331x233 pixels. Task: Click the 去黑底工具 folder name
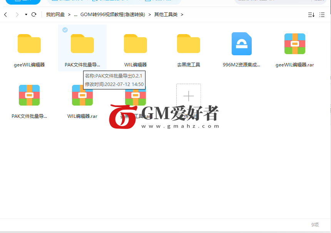[189, 65]
